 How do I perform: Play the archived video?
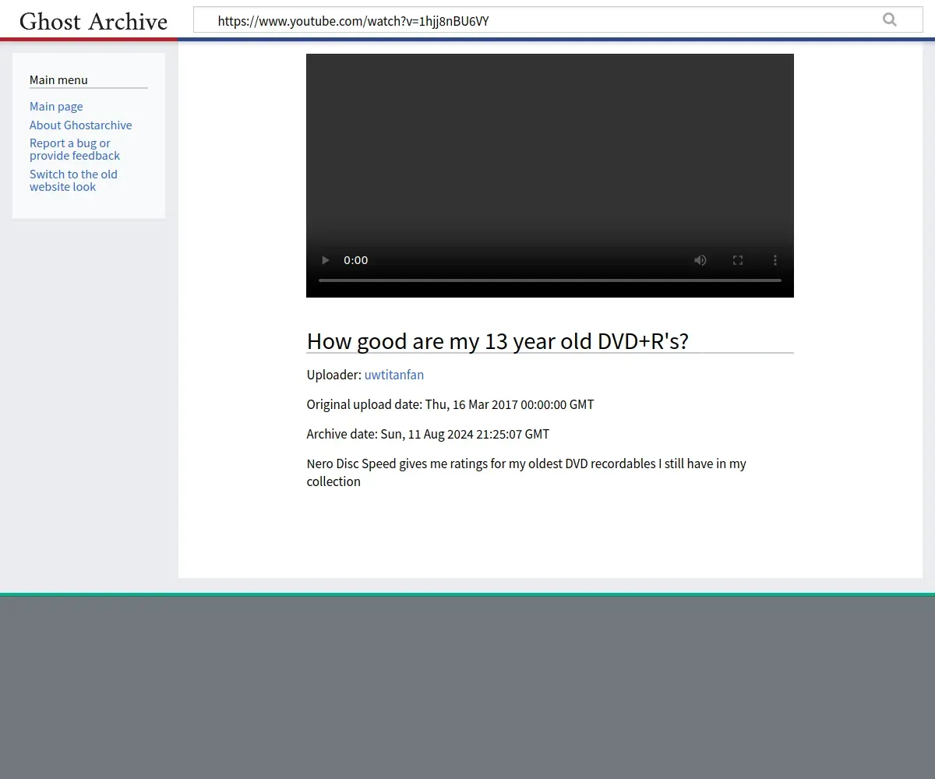[x=326, y=260]
